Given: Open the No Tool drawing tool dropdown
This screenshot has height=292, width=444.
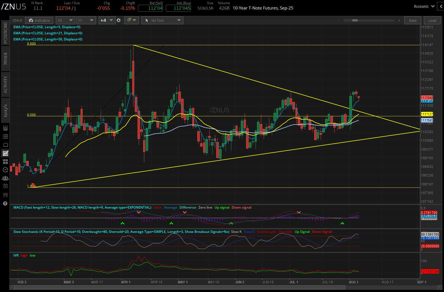Looking at the screenshot, I should coord(162,20).
